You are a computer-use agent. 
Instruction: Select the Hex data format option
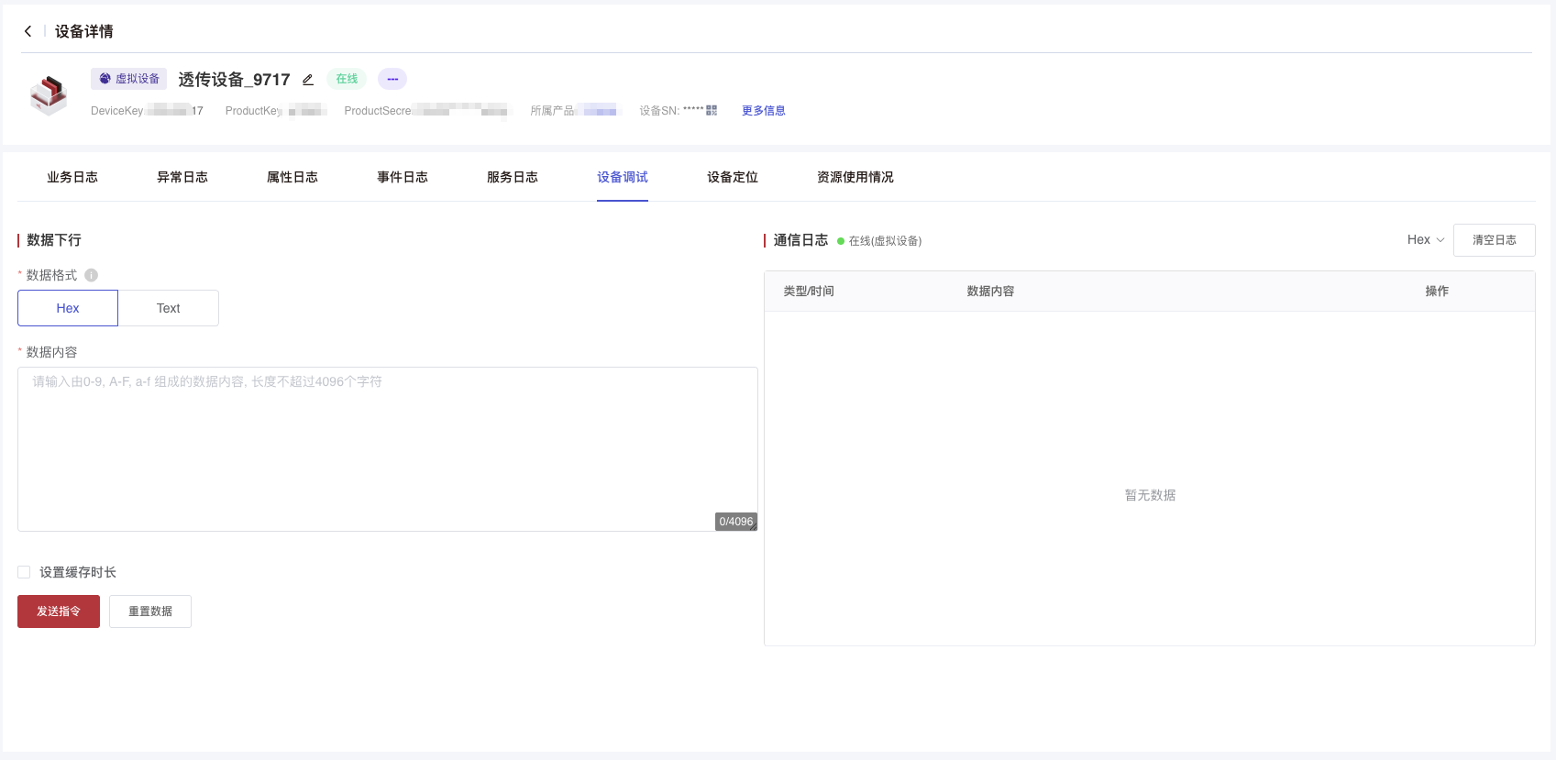[68, 308]
